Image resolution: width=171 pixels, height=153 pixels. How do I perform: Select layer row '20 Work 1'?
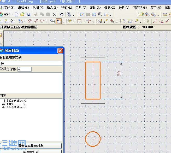(x=14, y=104)
